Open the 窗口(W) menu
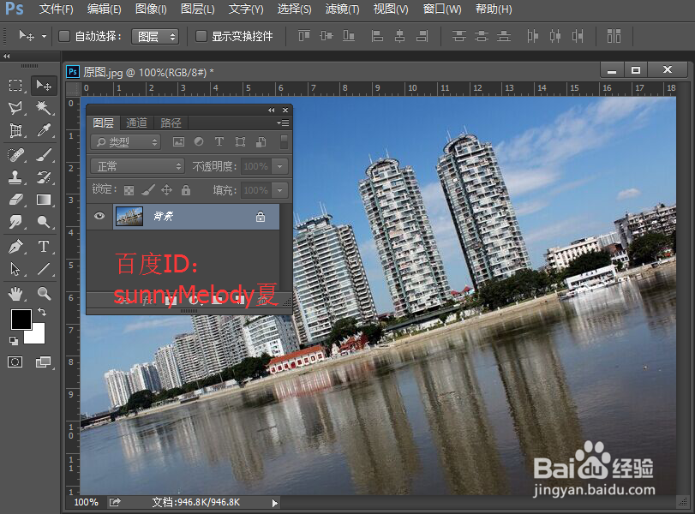This screenshot has width=695, height=514. point(442,9)
